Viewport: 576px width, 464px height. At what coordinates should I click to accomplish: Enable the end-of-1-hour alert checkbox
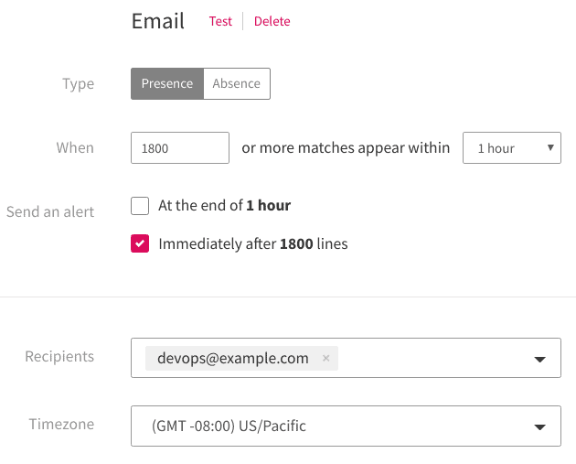click(x=140, y=206)
